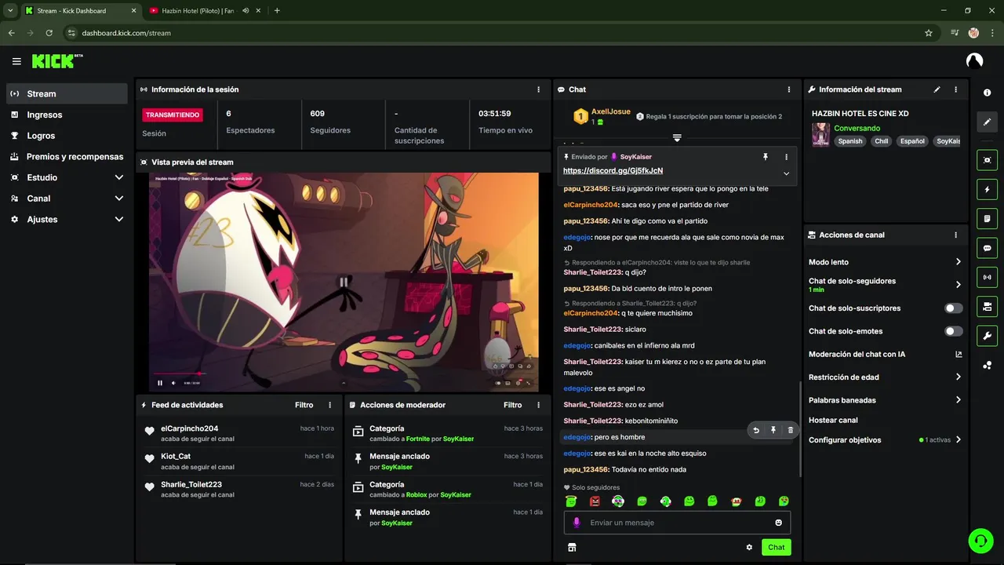The image size is (1004, 565).
Task: Toggle activity feed lightning widget icon
Action: [x=987, y=189]
